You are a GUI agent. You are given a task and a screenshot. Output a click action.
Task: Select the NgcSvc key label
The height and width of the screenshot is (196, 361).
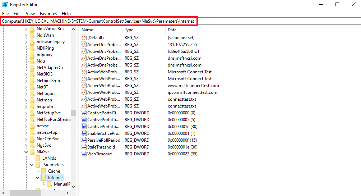click(44, 145)
